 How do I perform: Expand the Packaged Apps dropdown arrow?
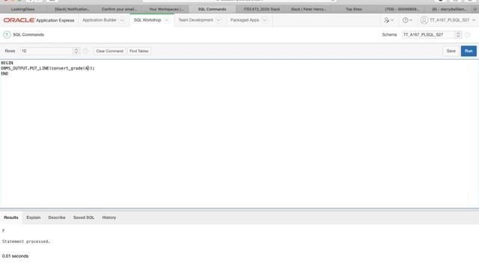pyautogui.click(x=264, y=20)
